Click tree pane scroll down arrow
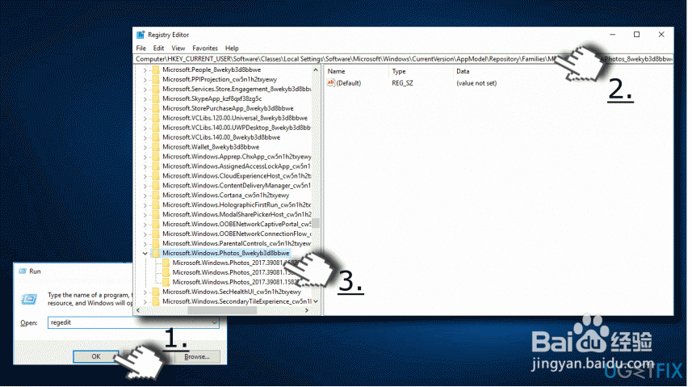Viewport: 692px width, 387px height. pyautogui.click(x=316, y=301)
